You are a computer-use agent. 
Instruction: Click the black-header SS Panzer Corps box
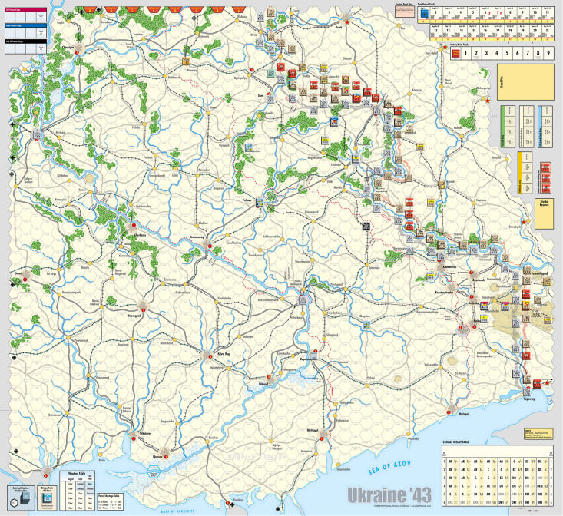click(26, 47)
